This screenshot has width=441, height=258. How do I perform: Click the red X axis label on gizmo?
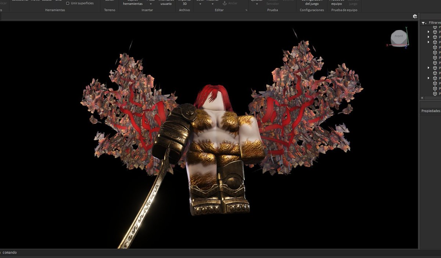click(x=387, y=45)
